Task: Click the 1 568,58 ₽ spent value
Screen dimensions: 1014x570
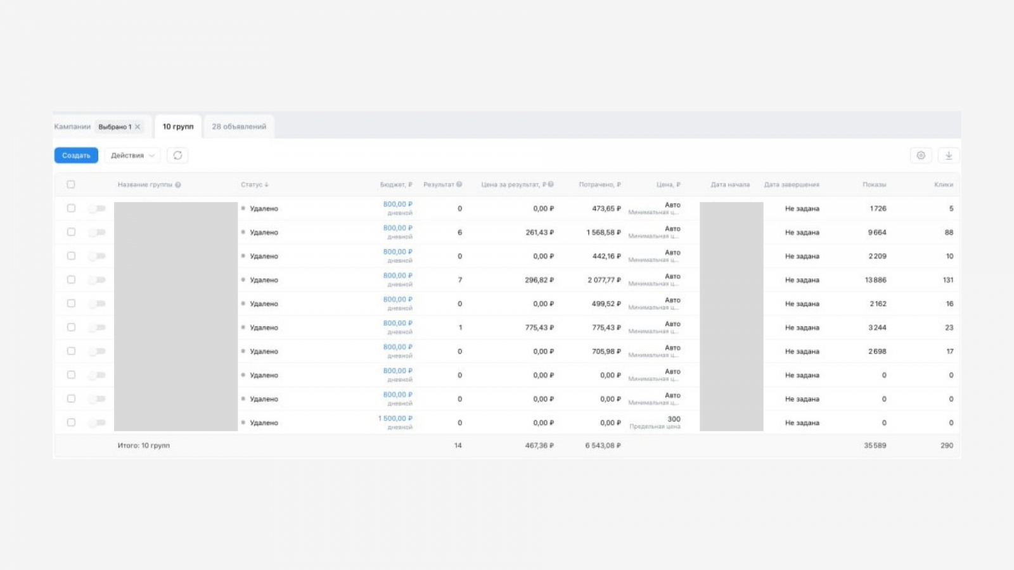Action: 604,232
